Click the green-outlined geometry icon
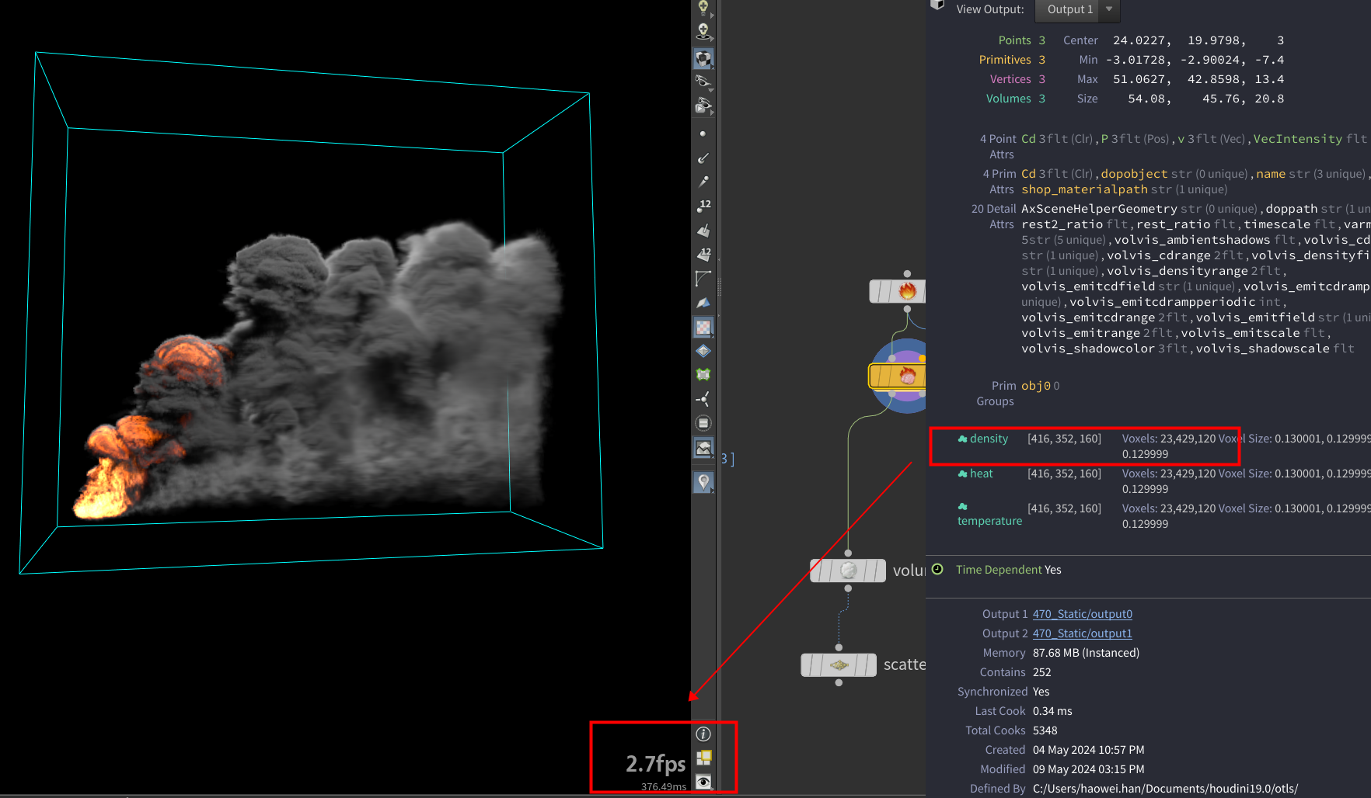1371x798 pixels. [x=703, y=375]
